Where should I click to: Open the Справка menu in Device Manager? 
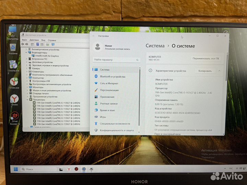[x=52, y=40]
